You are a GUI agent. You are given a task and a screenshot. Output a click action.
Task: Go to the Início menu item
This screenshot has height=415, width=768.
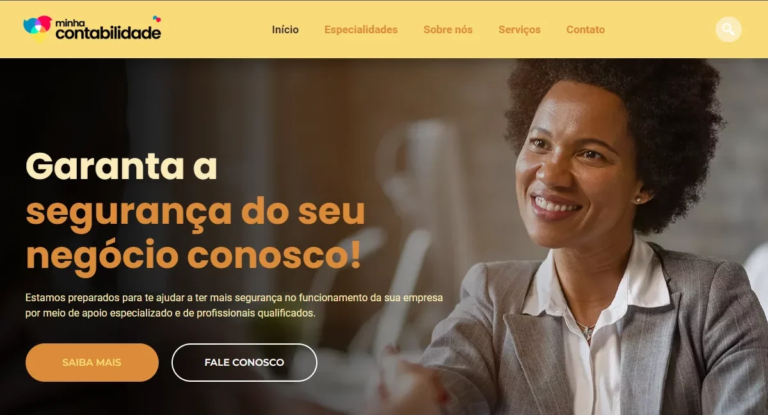[285, 29]
